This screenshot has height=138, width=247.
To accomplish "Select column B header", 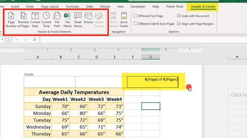I will pos(61,57).
